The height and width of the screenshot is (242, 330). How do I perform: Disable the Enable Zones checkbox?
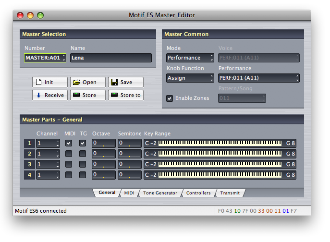(x=170, y=98)
